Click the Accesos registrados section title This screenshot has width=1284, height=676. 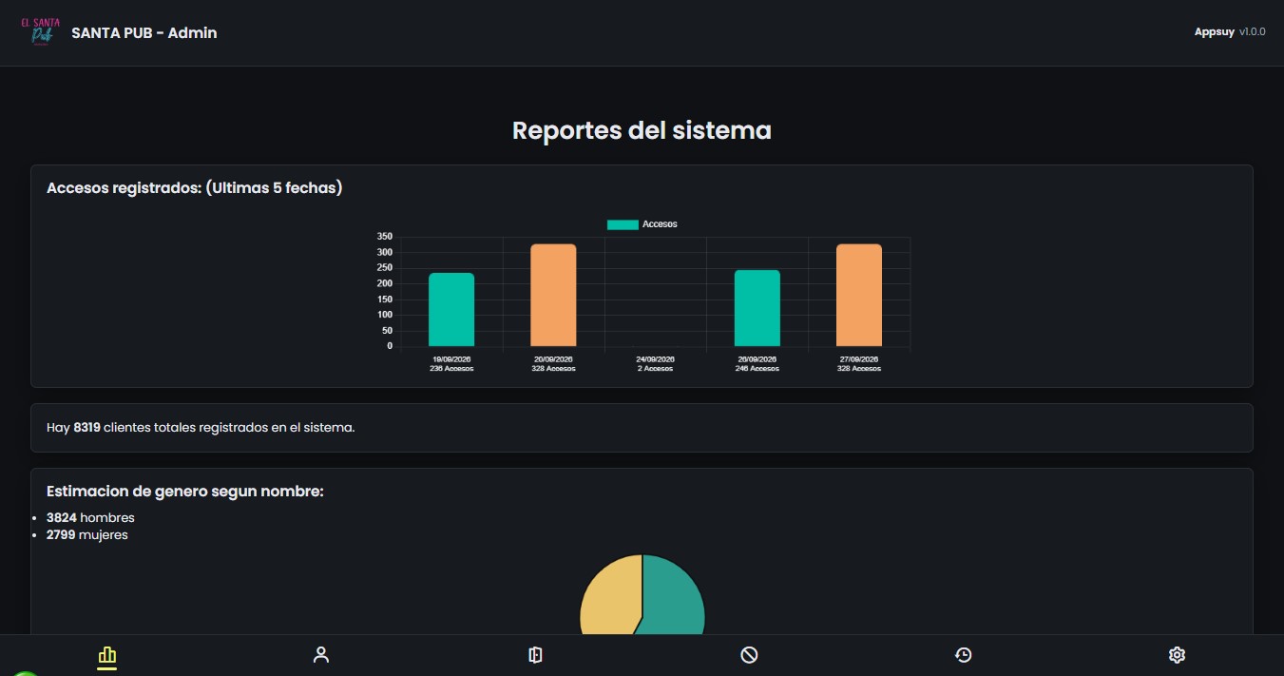[x=195, y=188]
